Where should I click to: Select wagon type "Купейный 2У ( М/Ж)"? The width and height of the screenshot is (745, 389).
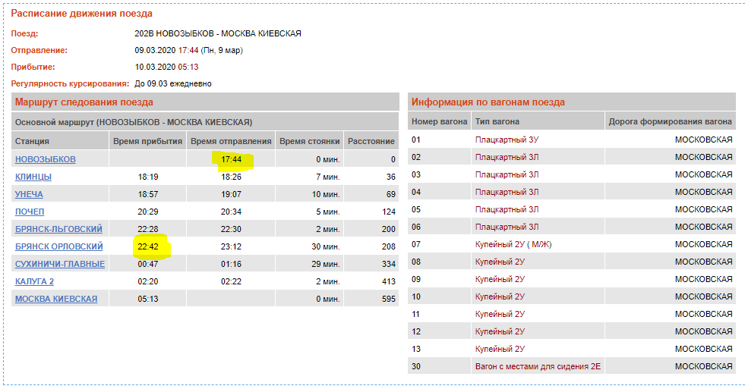[x=513, y=244]
